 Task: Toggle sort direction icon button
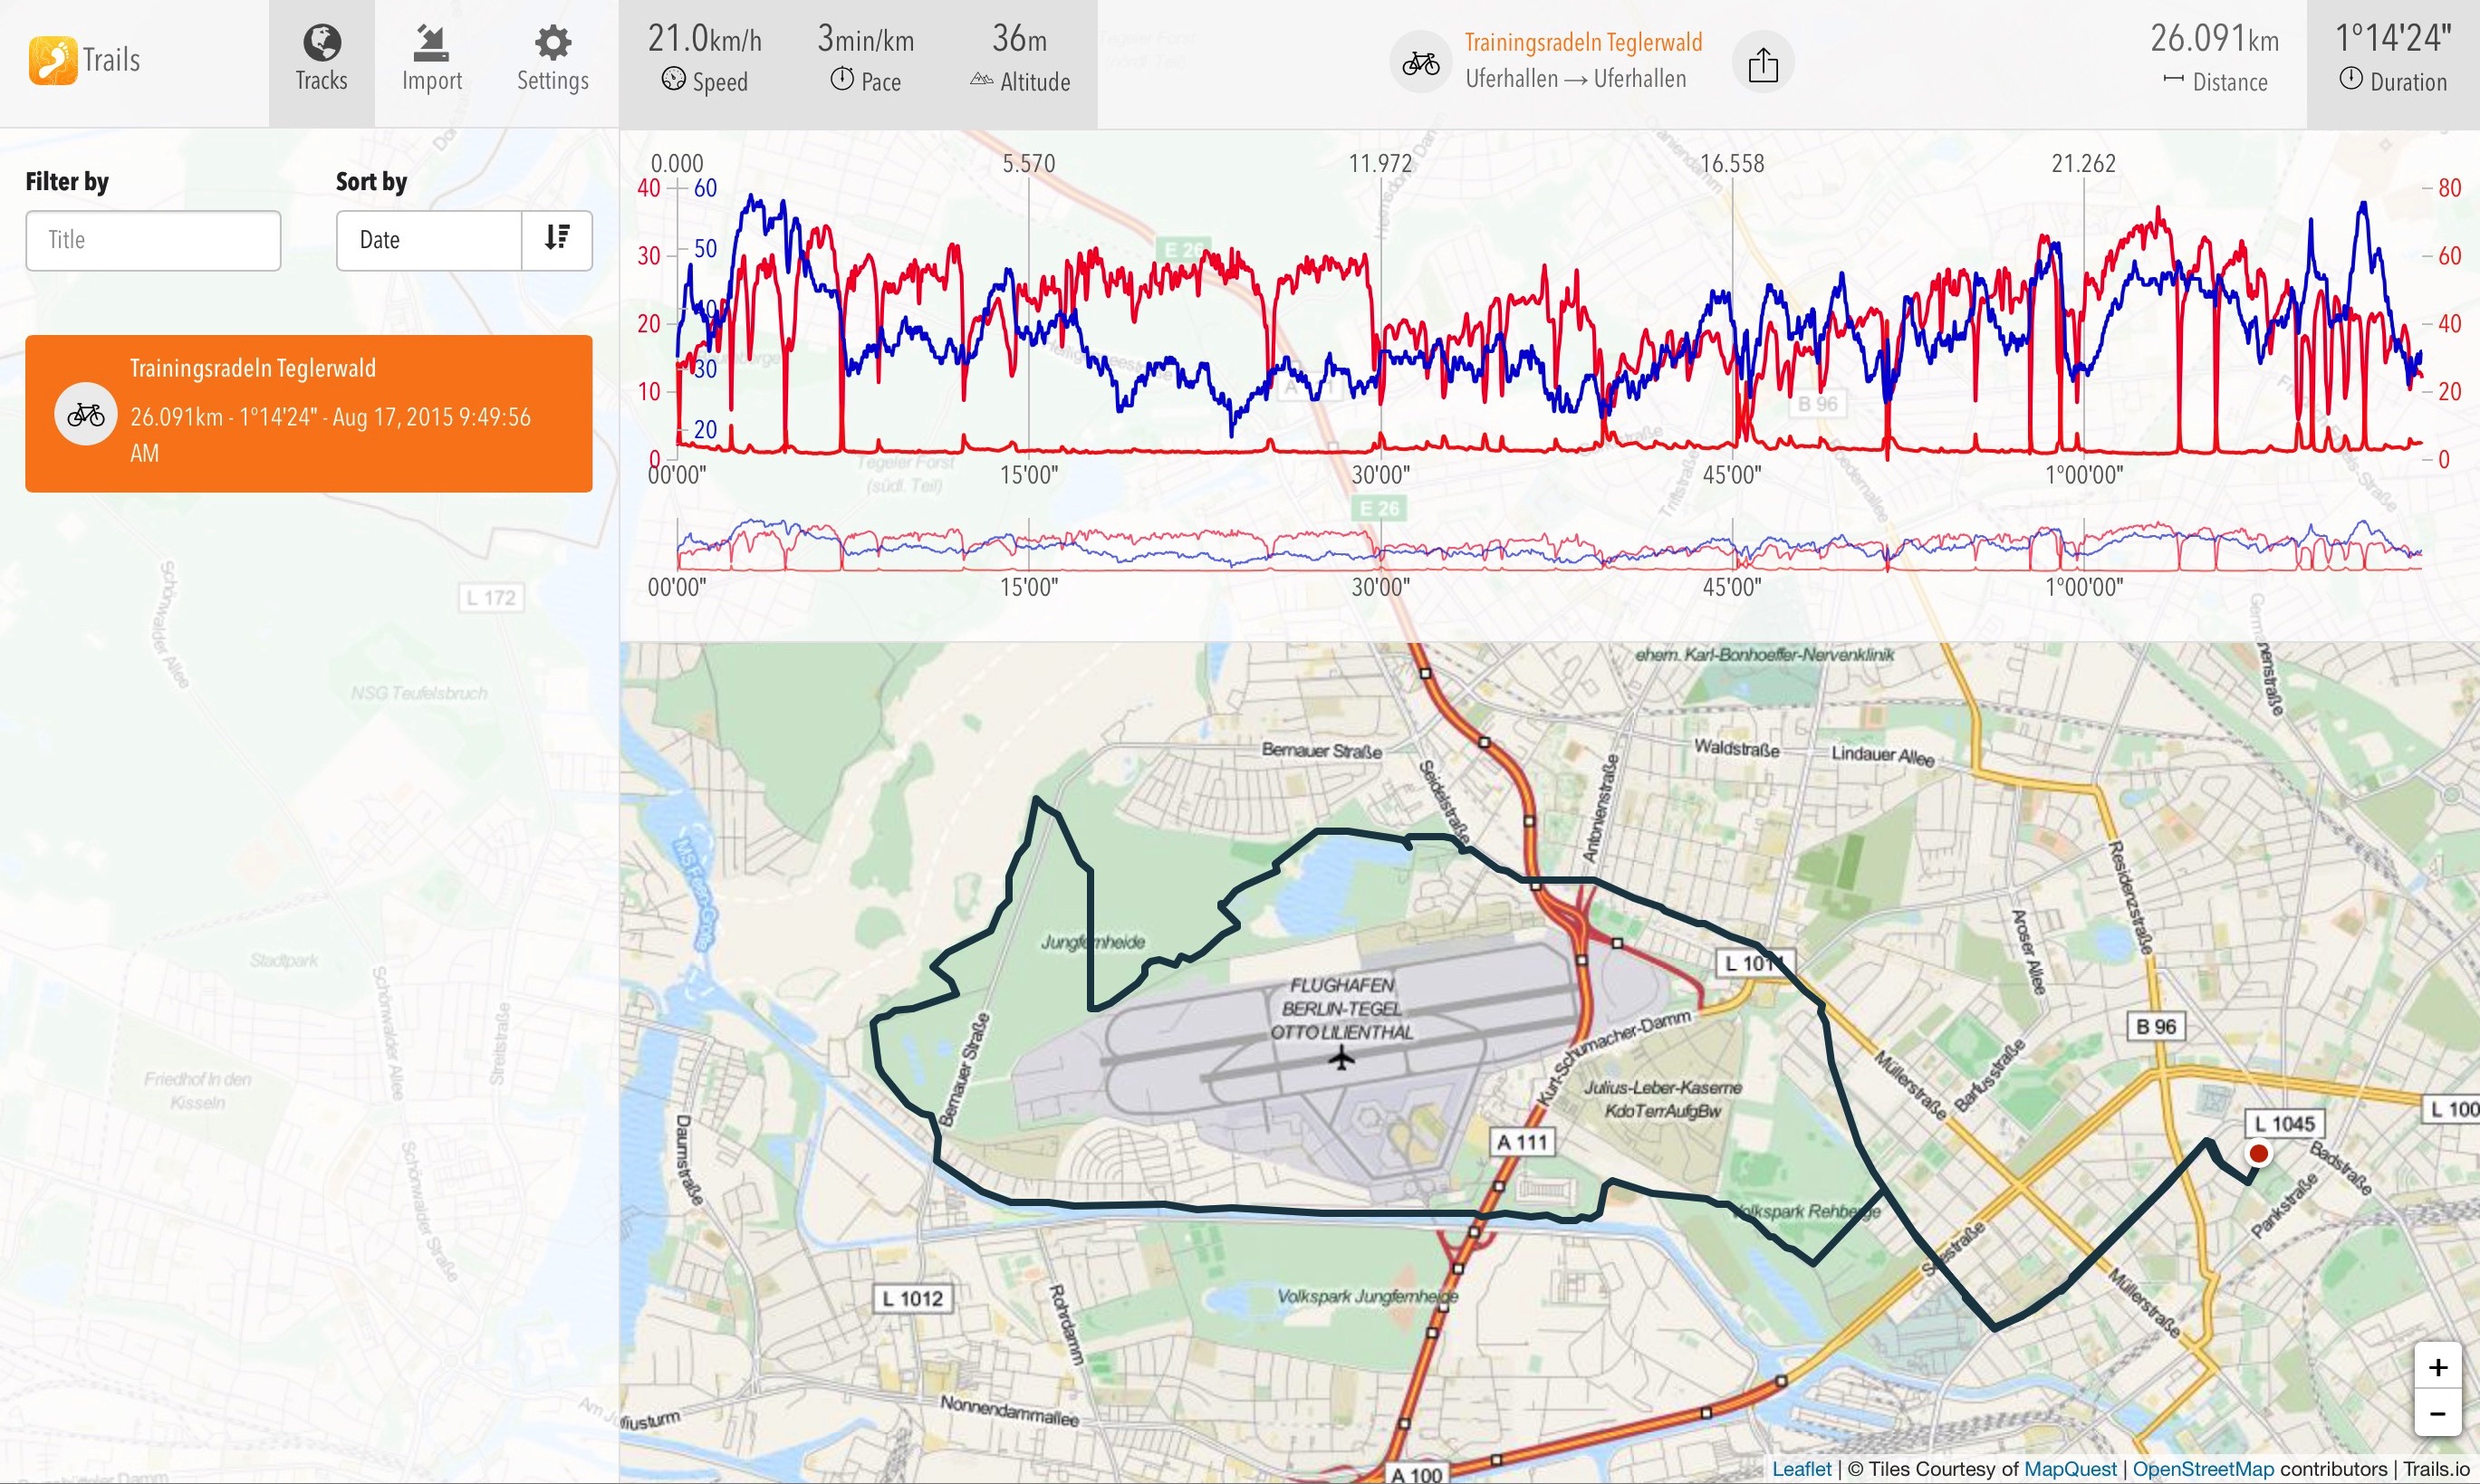[557, 240]
